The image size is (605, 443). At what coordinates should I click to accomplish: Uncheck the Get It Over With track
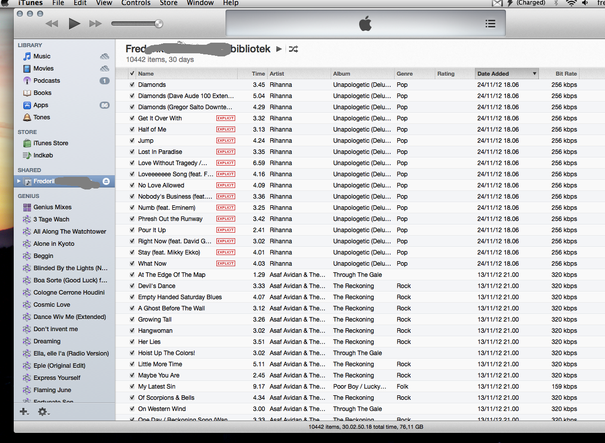click(x=132, y=118)
